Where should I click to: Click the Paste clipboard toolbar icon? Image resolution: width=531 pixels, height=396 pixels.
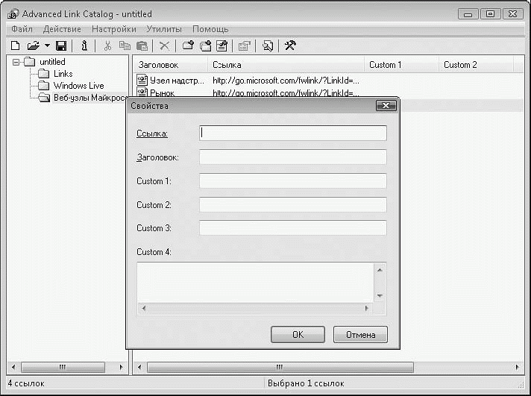[142, 46]
